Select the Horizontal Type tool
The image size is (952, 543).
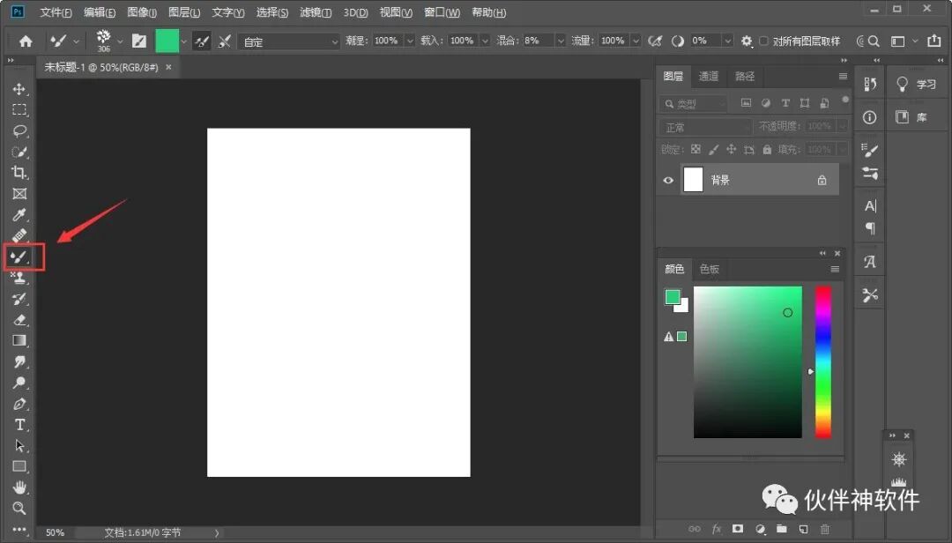[x=19, y=425]
